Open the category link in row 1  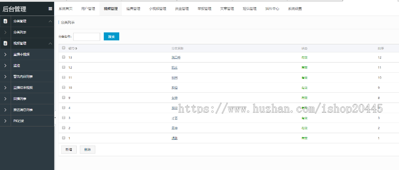click(x=174, y=138)
